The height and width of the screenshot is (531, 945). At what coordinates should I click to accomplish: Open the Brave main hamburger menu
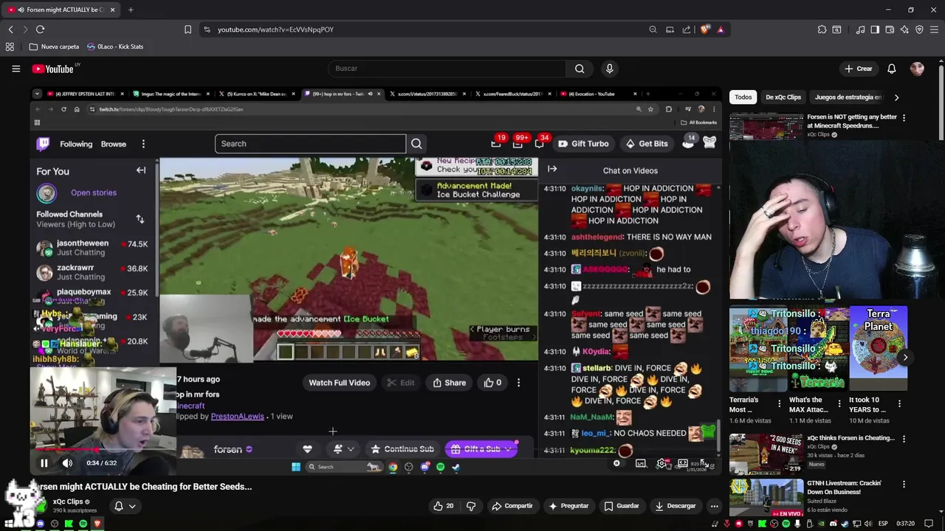coord(935,29)
